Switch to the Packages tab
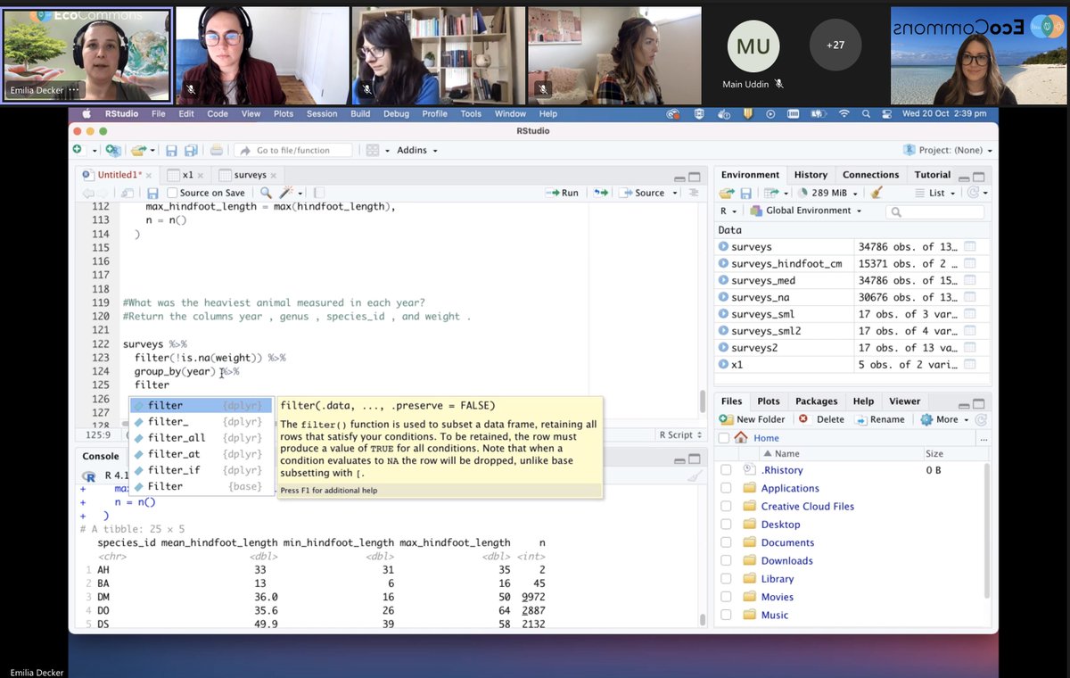The height and width of the screenshot is (678, 1070). coord(816,401)
